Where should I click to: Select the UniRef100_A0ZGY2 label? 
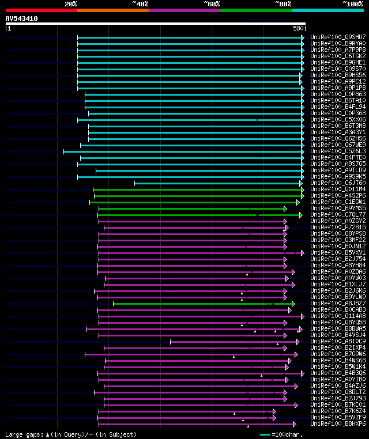click(x=338, y=221)
